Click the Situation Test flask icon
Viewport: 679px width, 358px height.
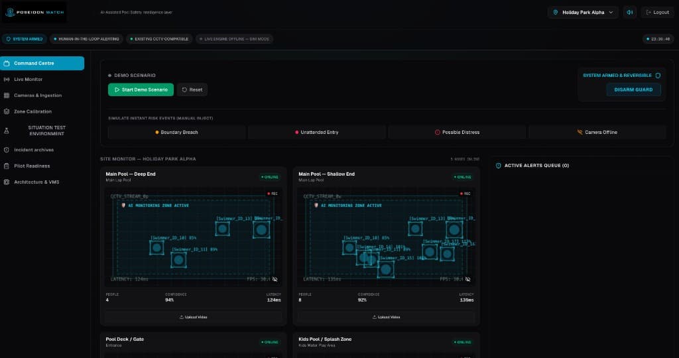(x=7, y=131)
